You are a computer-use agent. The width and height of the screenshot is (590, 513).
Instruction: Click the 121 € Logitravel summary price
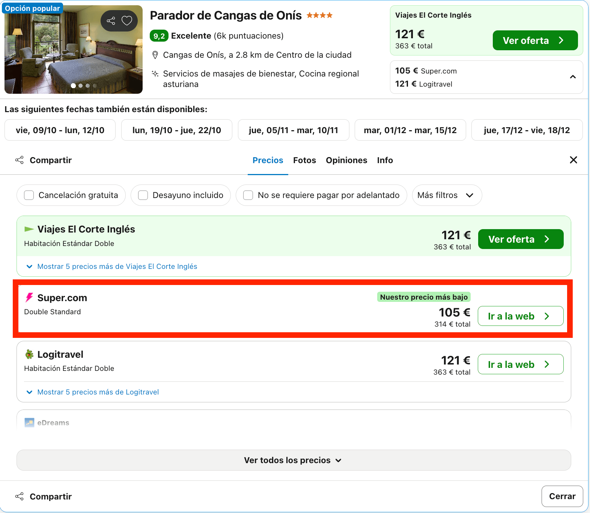click(x=424, y=84)
